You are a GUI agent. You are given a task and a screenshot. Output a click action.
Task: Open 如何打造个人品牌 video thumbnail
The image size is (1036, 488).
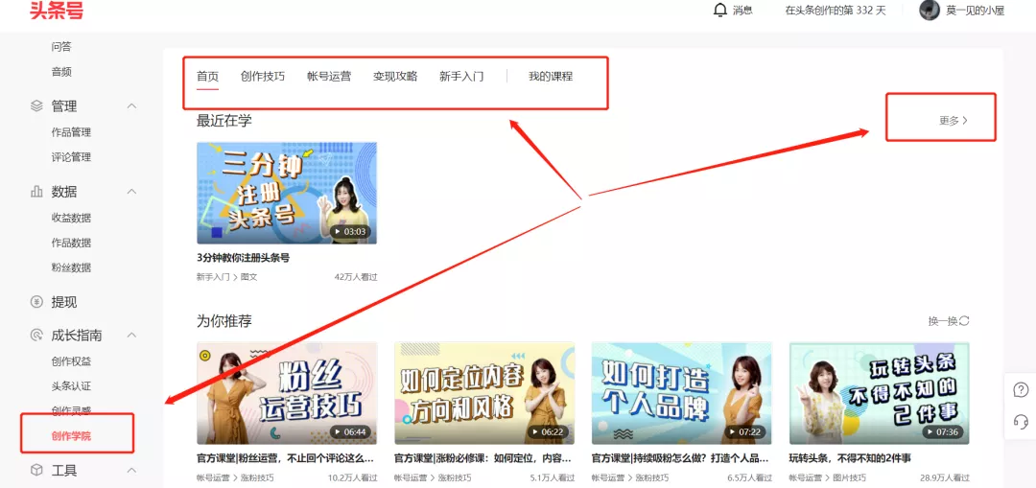point(682,393)
